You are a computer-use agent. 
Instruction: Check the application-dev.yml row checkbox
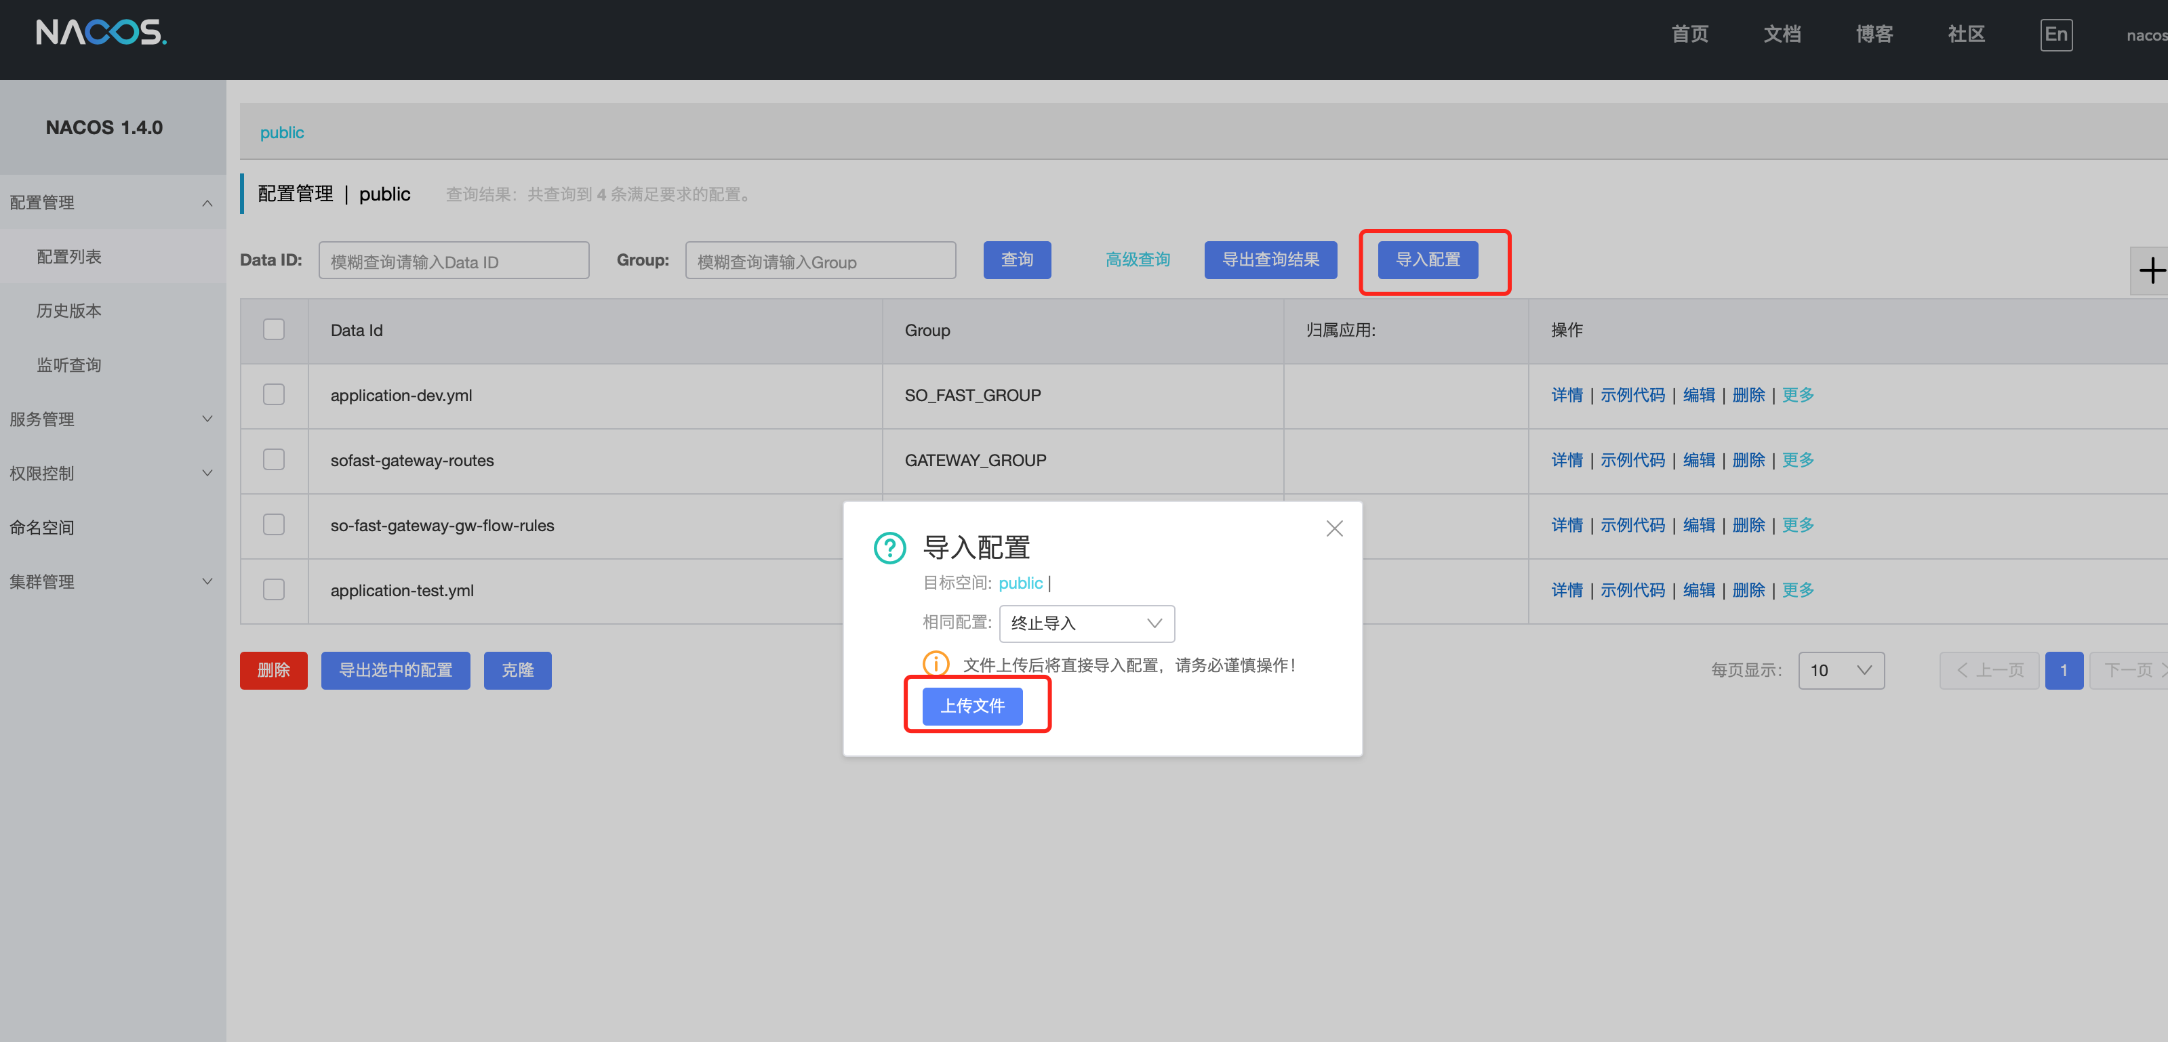pyautogui.click(x=273, y=394)
